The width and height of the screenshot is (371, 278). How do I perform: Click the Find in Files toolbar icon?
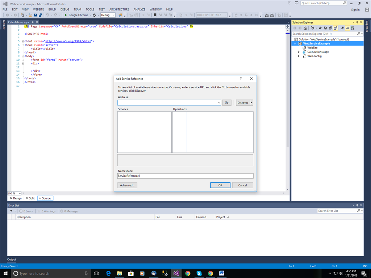point(120,15)
